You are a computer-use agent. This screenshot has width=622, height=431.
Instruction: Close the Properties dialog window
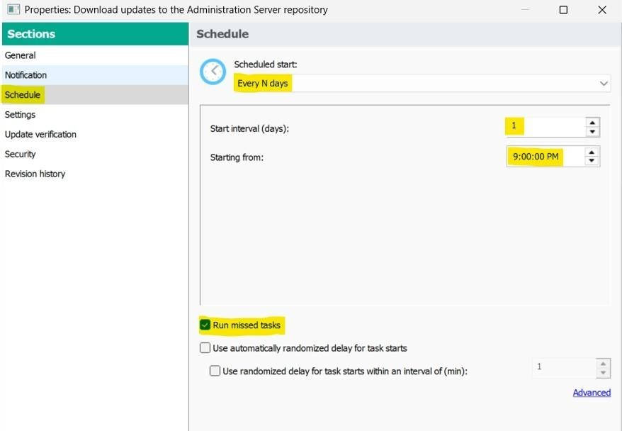tap(601, 10)
